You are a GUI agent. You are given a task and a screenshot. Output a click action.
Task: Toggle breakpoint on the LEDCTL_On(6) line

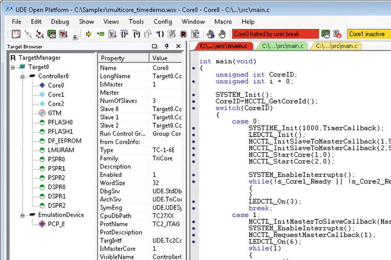click(194, 241)
